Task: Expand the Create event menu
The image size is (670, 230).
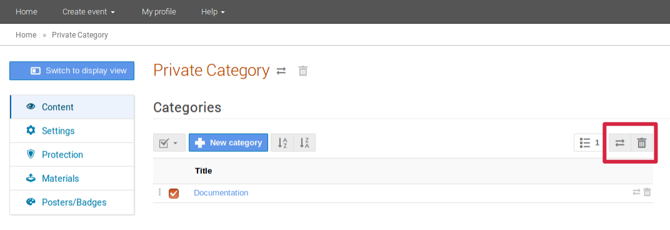Action: click(x=89, y=12)
